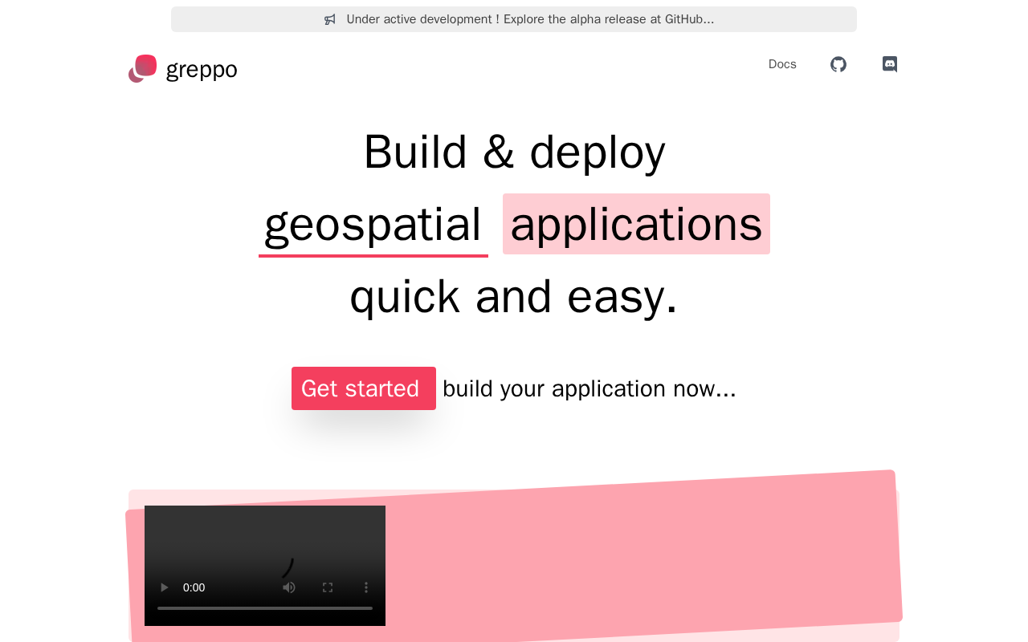Click the 'applications' highlighted word

coord(636,224)
